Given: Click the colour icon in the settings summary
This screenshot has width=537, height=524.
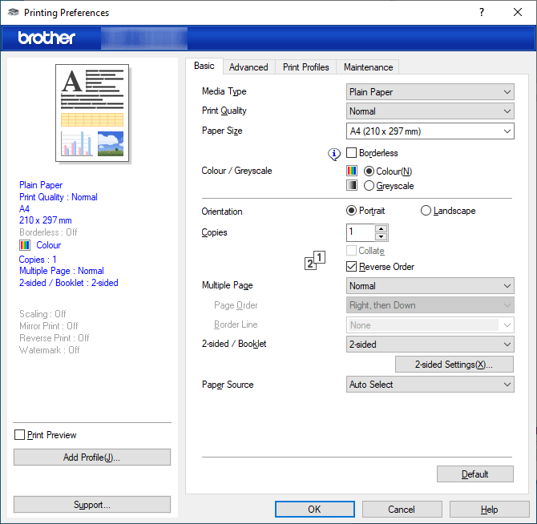Looking at the screenshot, I should [x=24, y=245].
